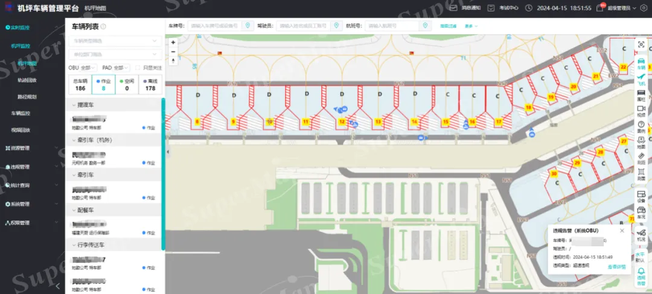The image size is (652, 294).
Task: Toggle the 飞机 aircraft layer icon
Action: click(641, 78)
